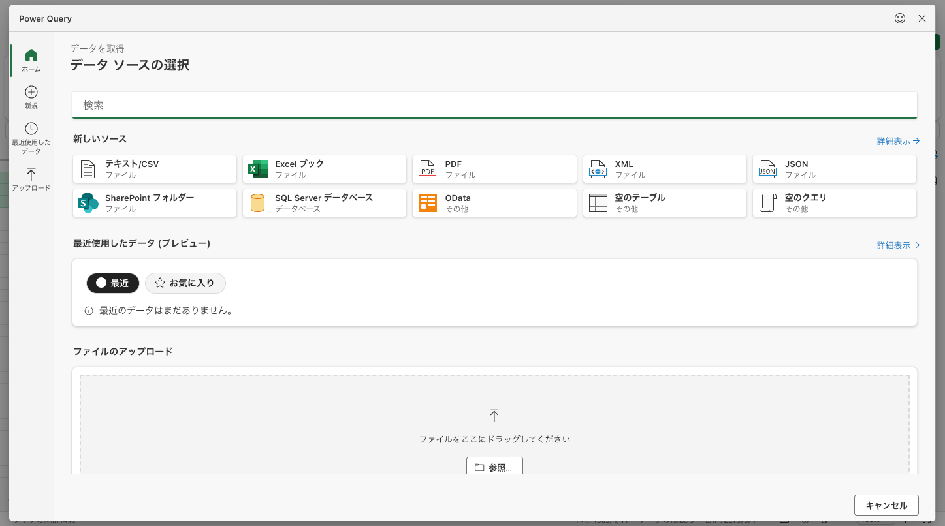Select the SharePoint フォルダー source

coord(155,203)
